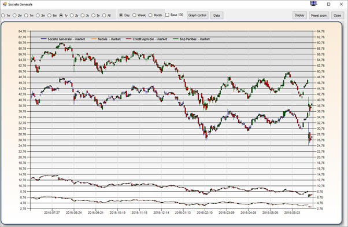Screen dimensions: 348x227
Task: Click the 2016-01-13 date axis label
Action: [183, 213]
